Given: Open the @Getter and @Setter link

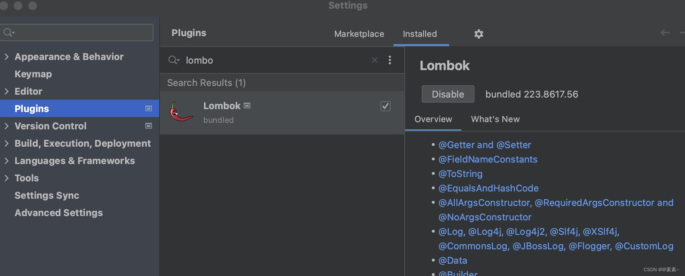Looking at the screenshot, I should coord(484,145).
